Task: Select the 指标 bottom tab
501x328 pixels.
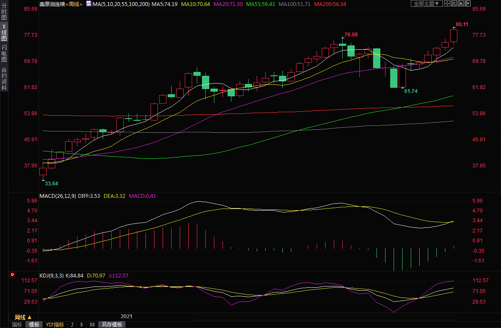Action: 17,325
